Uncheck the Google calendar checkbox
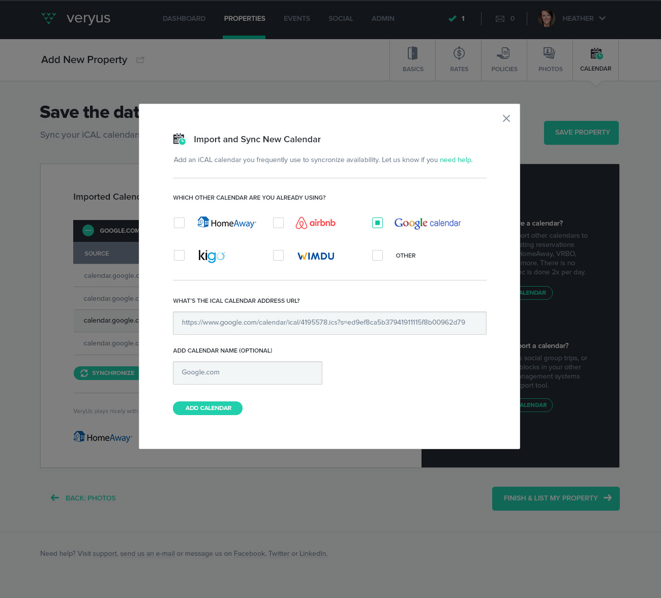Screen dimensions: 661x598 pos(377,223)
